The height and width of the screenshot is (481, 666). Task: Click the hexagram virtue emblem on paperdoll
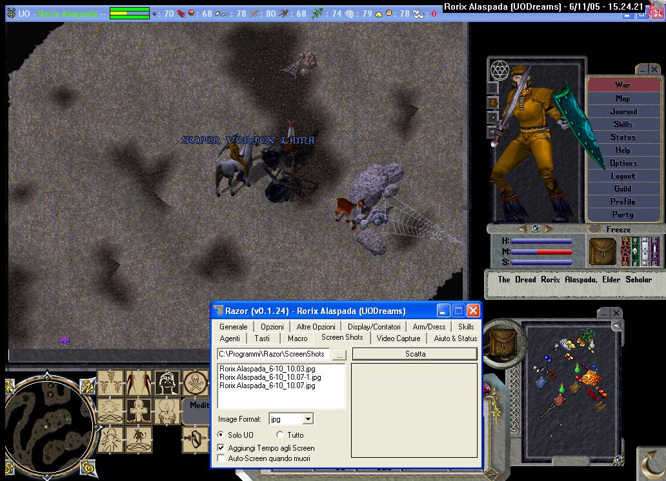click(x=500, y=70)
